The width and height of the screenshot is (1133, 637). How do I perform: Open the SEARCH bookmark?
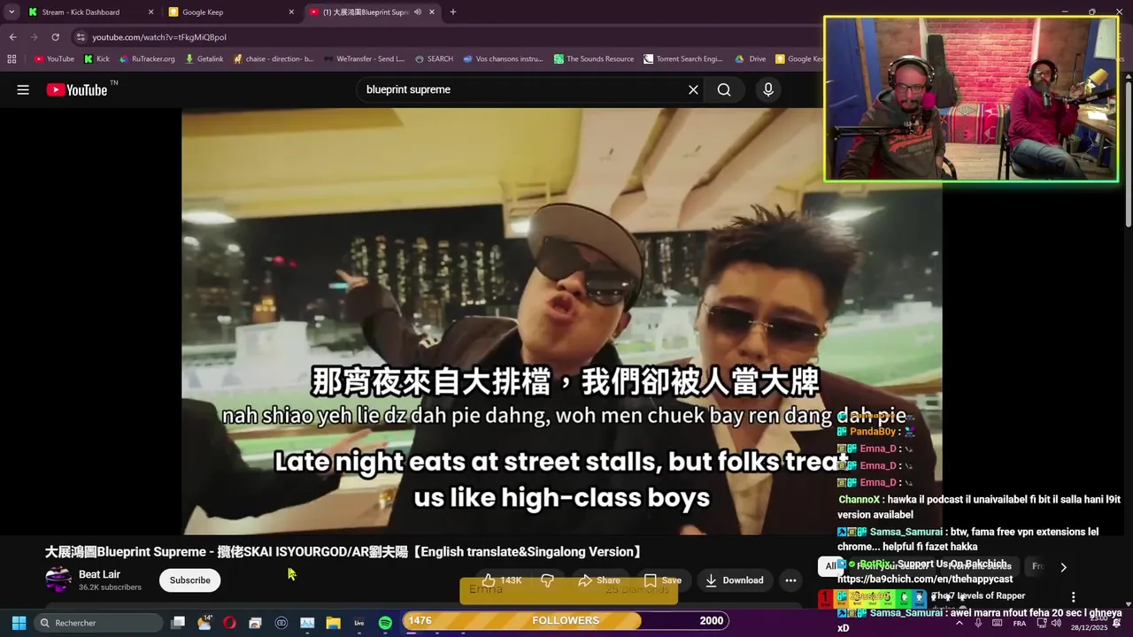pos(434,59)
